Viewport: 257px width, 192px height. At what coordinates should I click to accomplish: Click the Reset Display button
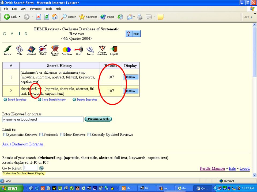pos(36,173)
